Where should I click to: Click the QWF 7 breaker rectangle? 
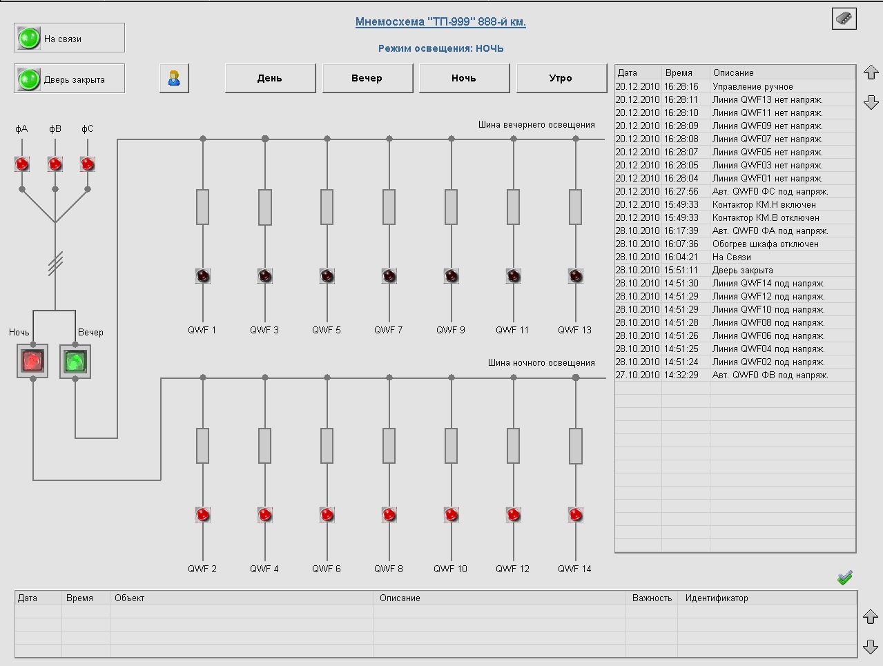389,206
